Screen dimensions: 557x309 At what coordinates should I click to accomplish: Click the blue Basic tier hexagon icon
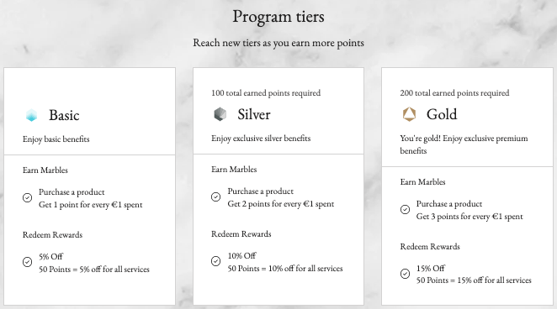[31, 115]
